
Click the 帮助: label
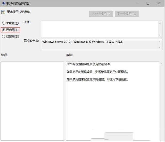69,55
